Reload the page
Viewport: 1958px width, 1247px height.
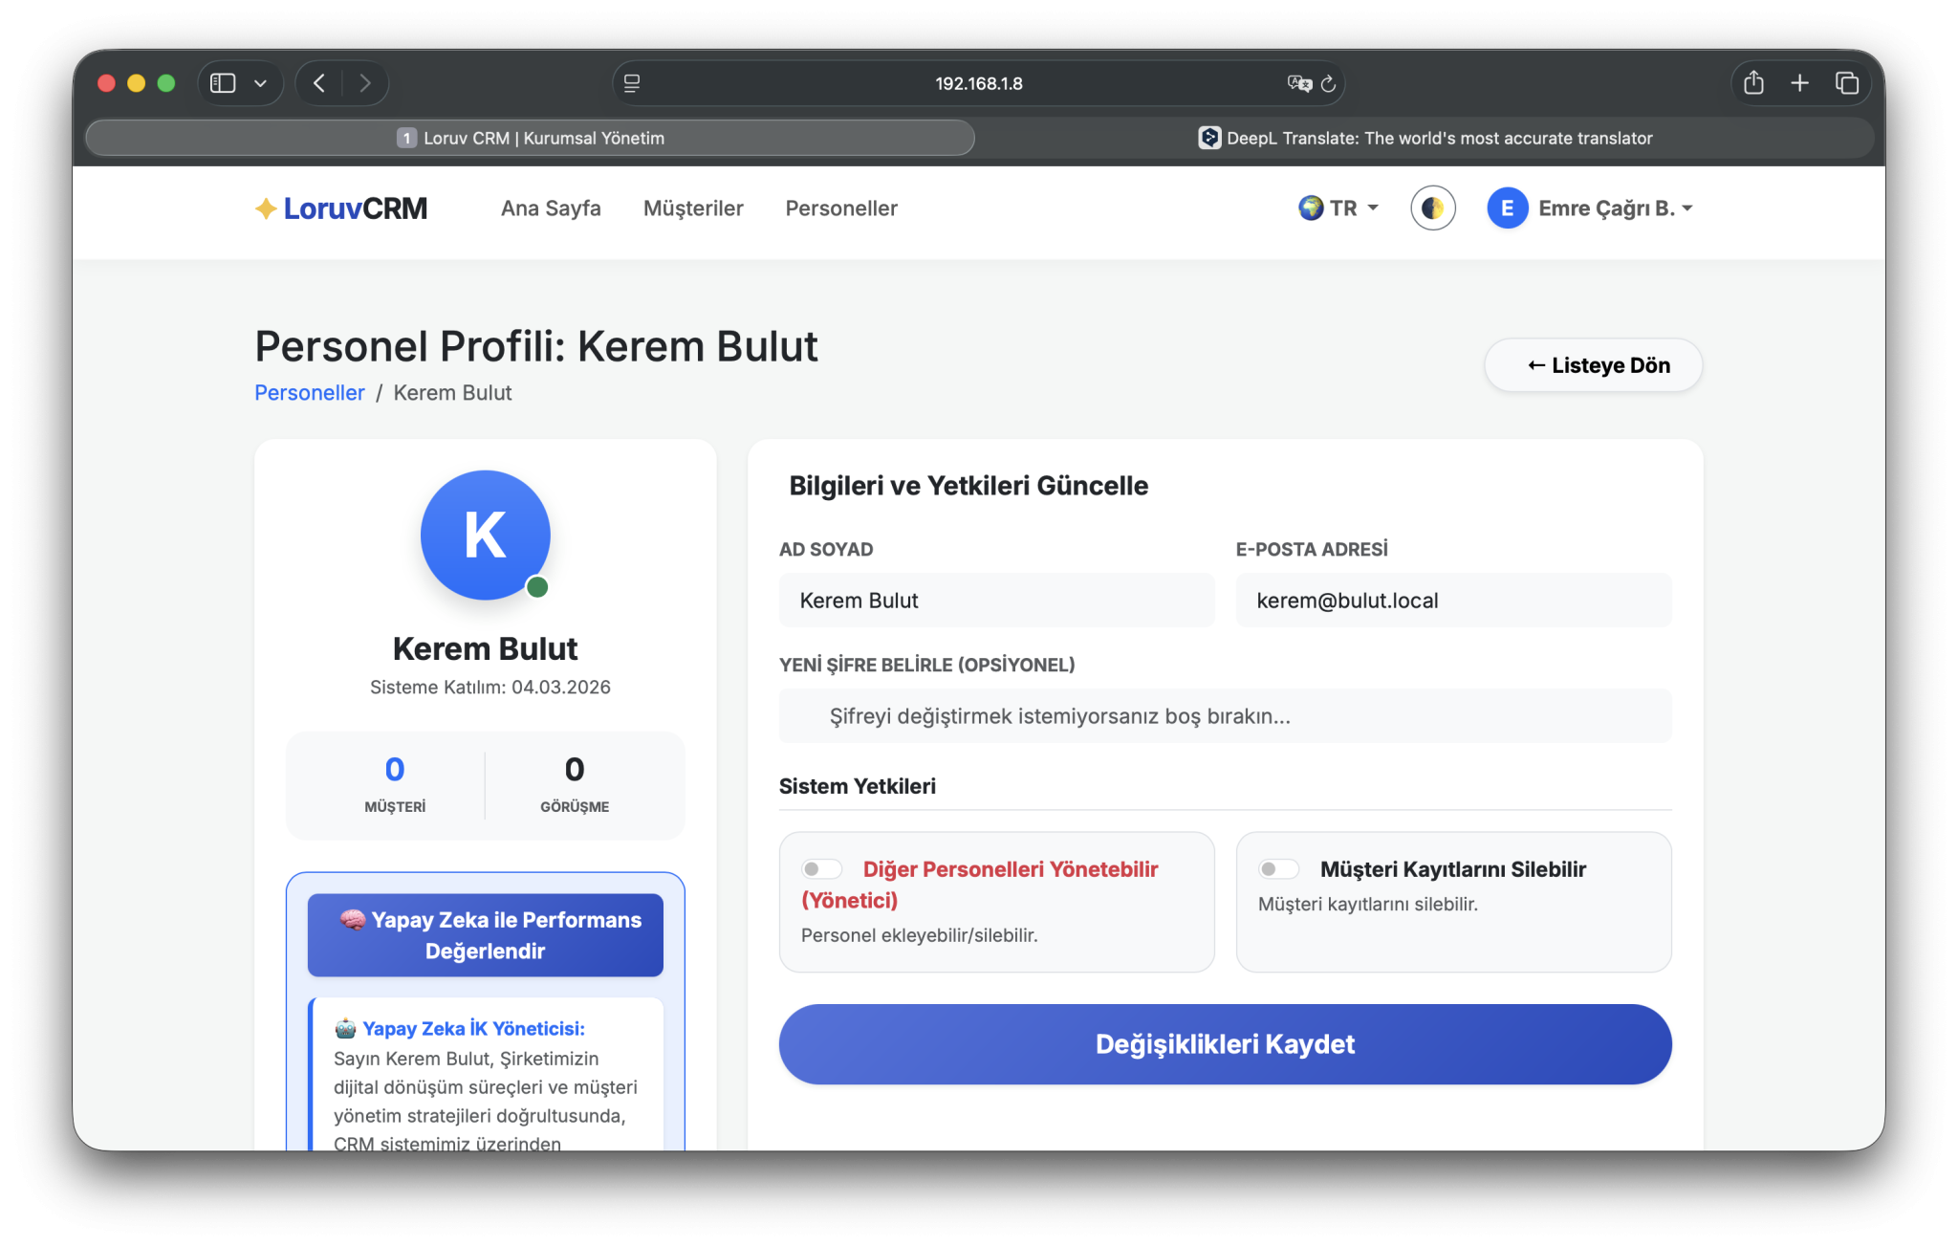click(1328, 83)
